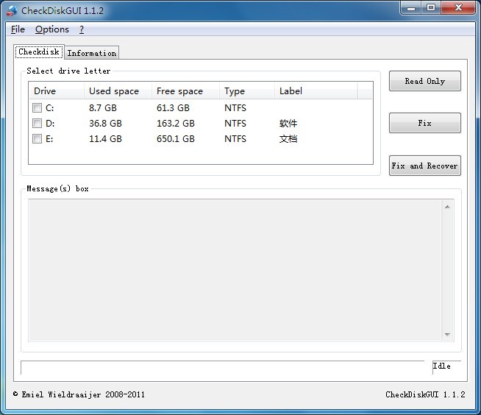The width and height of the screenshot is (481, 415).
Task: Open the Options menu
Action: click(51, 29)
